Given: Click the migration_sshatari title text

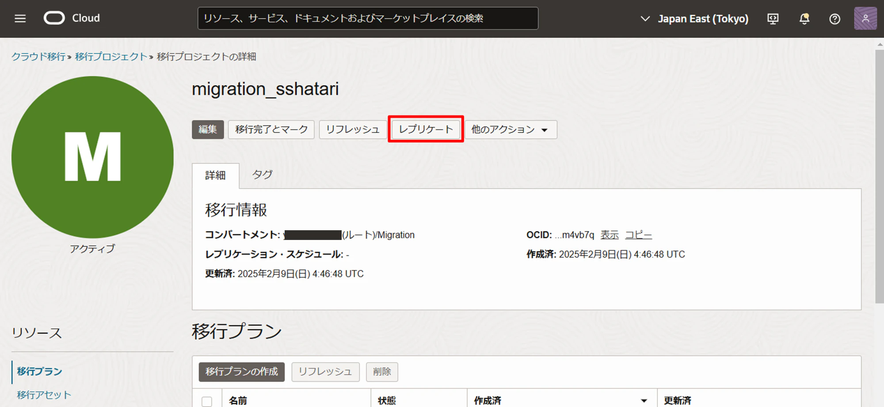Looking at the screenshot, I should click(x=265, y=89).
